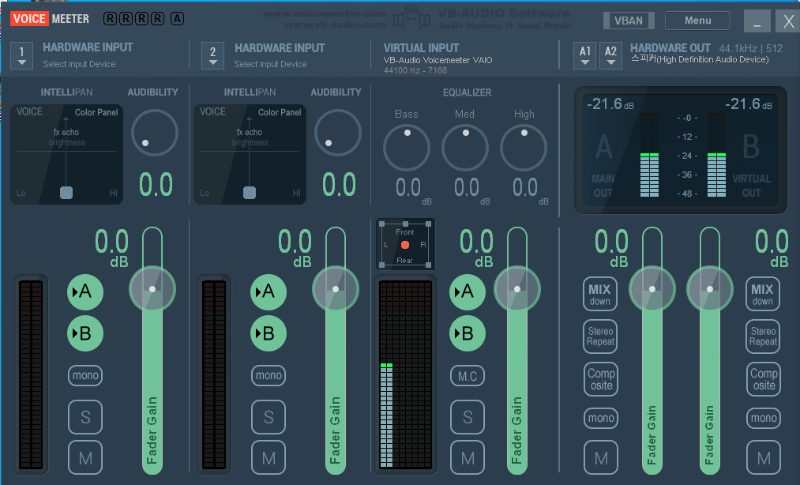This screenshot has height=485, width=800.
Task: Mute bus B virtual output
Action: [x=763, y=458]
